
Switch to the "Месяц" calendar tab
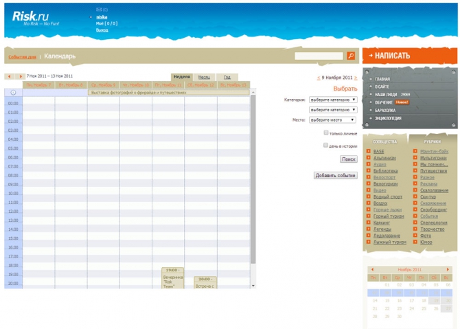point(204,77)
